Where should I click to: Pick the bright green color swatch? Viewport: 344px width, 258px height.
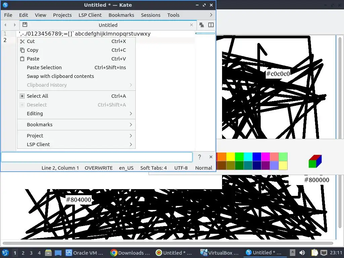239,157
